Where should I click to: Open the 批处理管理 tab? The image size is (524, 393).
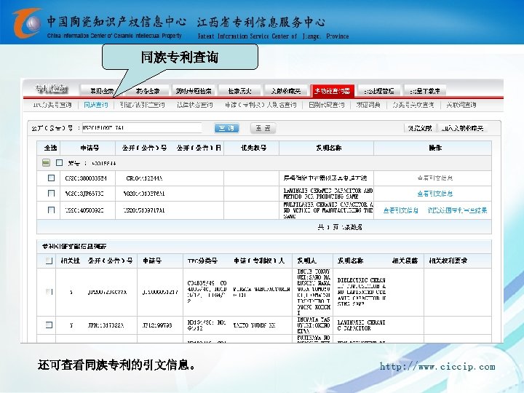(x=379, y=90)
